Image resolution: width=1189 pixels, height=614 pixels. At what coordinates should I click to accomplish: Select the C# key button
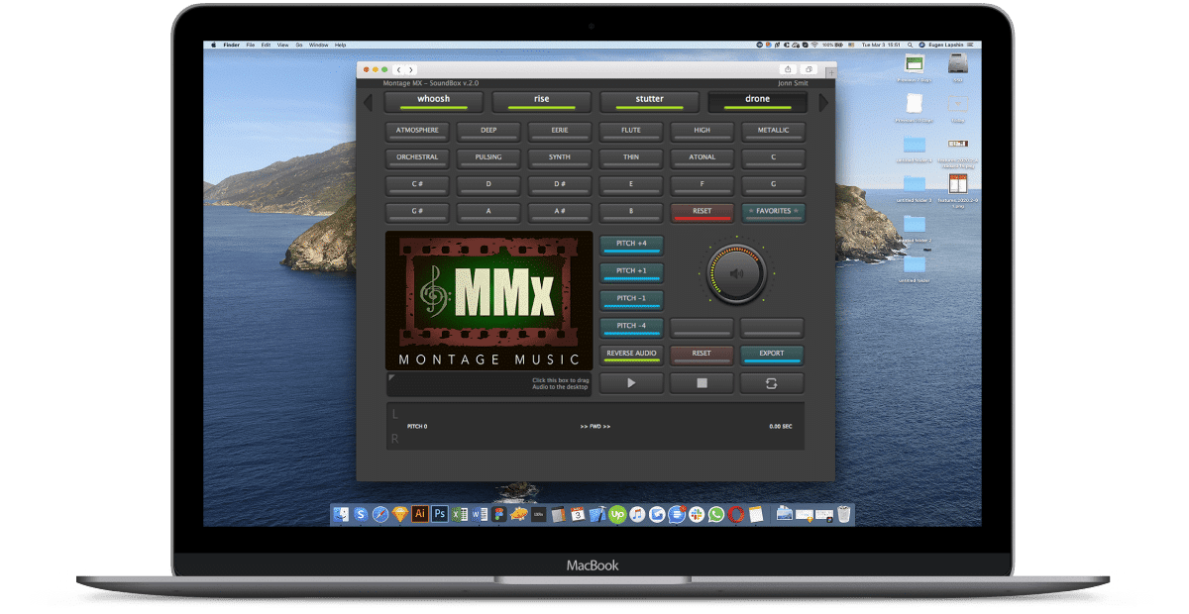coord(417,185)
